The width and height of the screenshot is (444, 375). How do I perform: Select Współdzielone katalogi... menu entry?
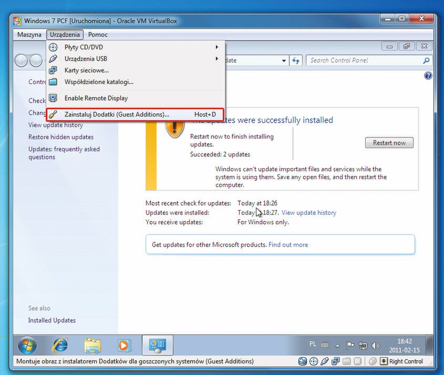click(136, 82)
